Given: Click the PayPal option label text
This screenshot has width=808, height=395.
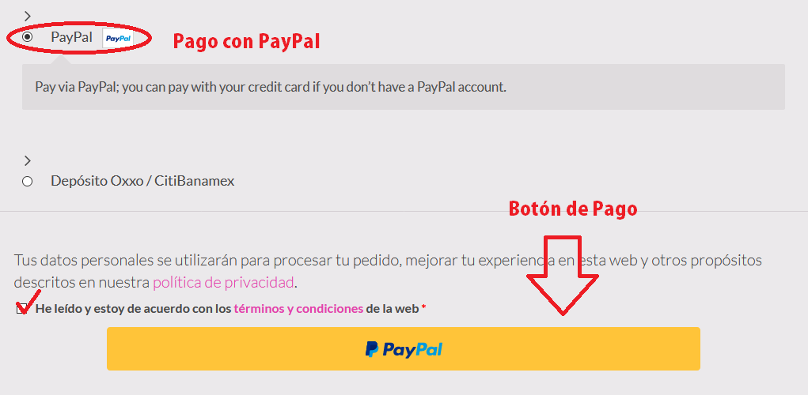Looking at the screenshot, I should tap(72, 37).
